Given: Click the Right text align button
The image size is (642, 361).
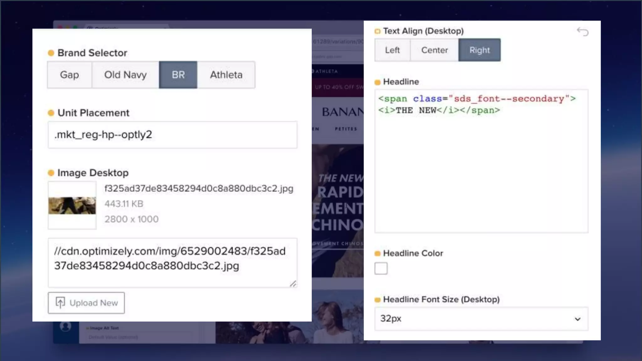Looking at the screenshot, I should (x=479, y=50).
